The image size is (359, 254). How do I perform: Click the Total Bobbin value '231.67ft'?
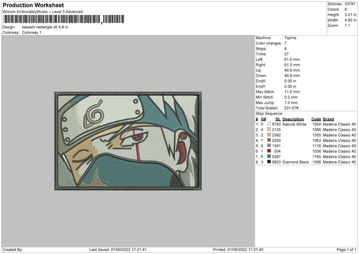click(x=291, y=108)
